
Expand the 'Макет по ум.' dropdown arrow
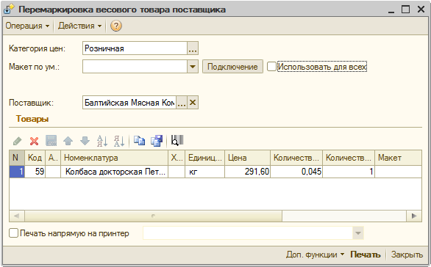(x=193, y=67)
